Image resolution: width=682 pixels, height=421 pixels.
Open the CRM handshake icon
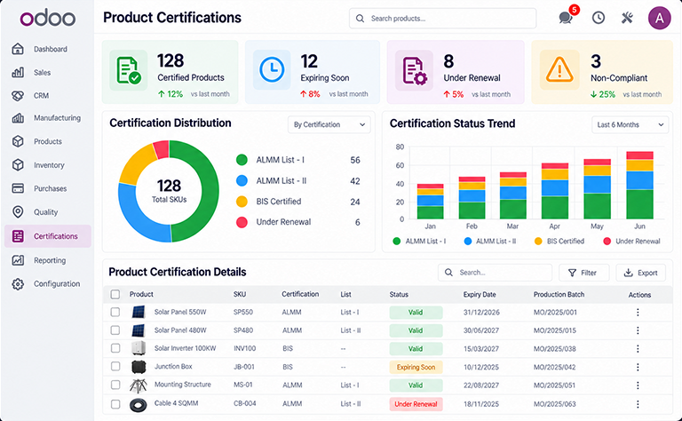(18, 95)
